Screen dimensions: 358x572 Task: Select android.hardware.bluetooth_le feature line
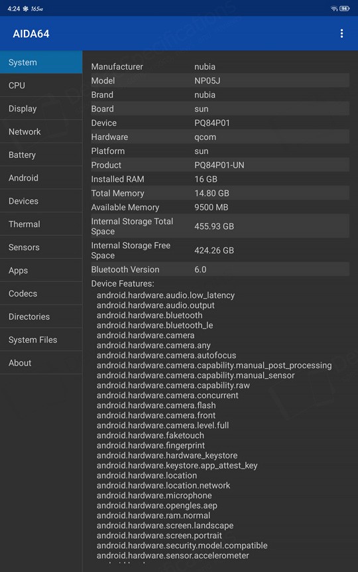(x=155, y=325)
